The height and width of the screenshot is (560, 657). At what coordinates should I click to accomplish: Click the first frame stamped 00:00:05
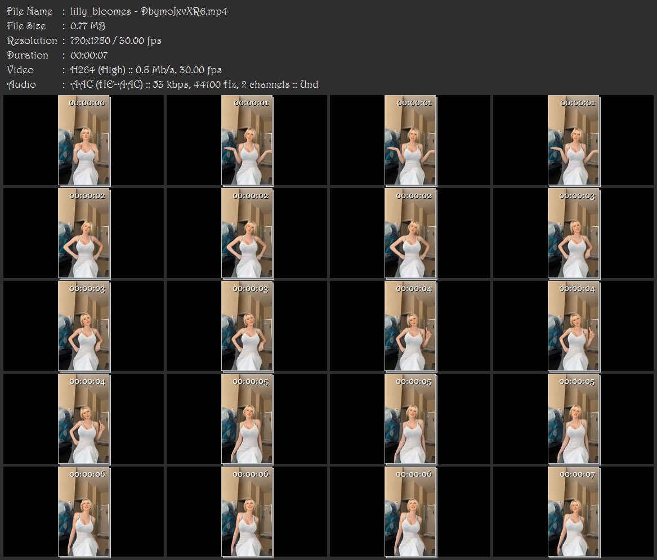pyautogui.click(x=247, y=419)
